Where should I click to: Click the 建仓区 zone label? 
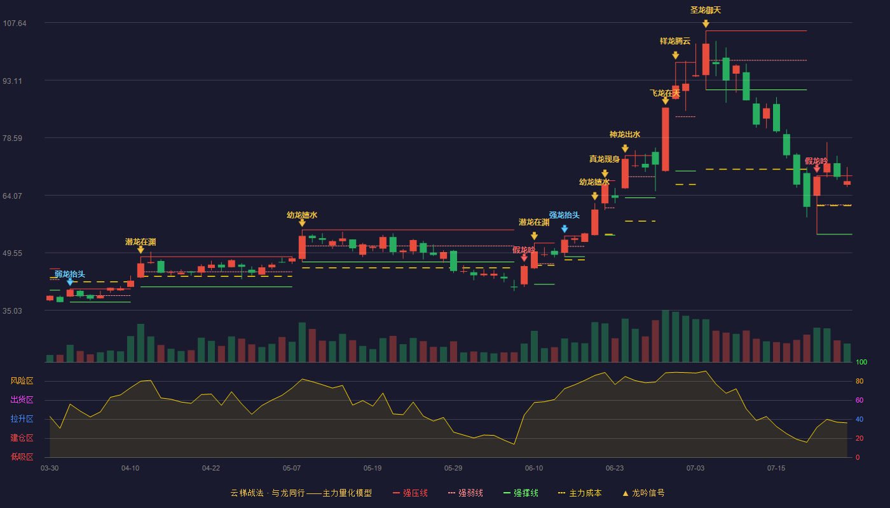(x=22, y=438)
